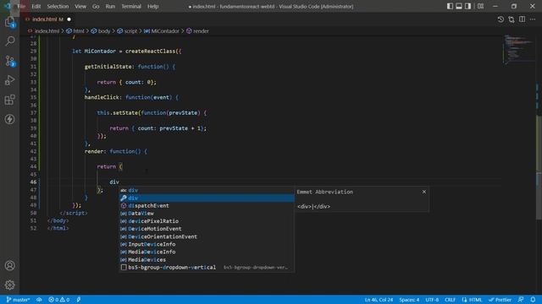Click the Prettier status bar item
Screen dimensions: 542x304
[x=500, y=300]
